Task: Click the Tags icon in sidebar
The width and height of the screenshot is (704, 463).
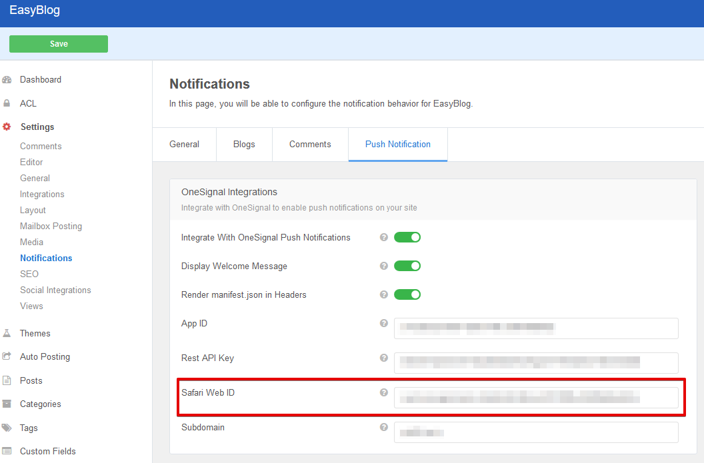Action: tap(7, 428)
